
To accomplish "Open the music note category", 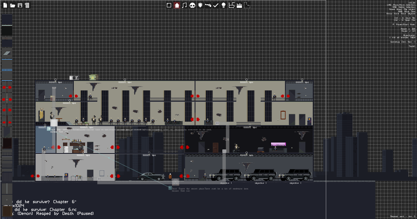I will [185, 5].
